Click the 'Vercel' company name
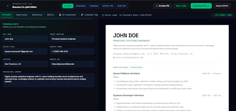 pyautogui.click(x=116, y=99)
